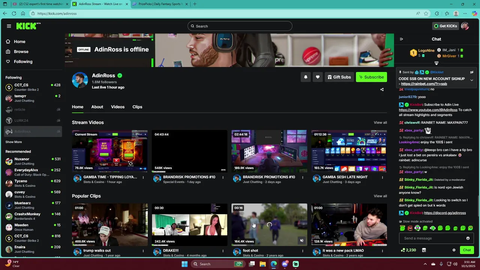Open notification bell for AdinRoss

click(306, 77)
